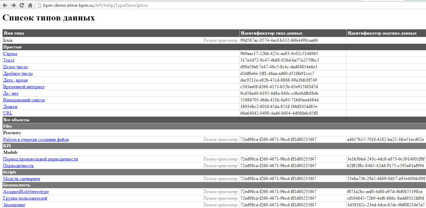Open Работа в очереди создания файла link
Screen dimensions: 426x208
pos(36,139)
